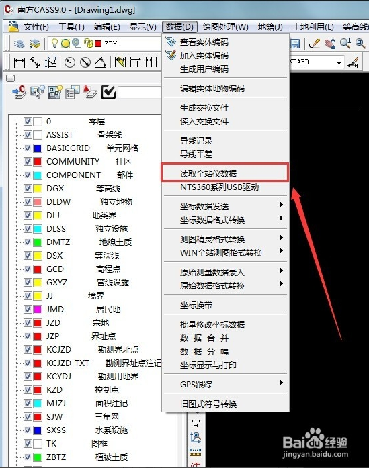
Task: Uncheck the SXSS layer checkbox
Action: (x=28, y=430)
